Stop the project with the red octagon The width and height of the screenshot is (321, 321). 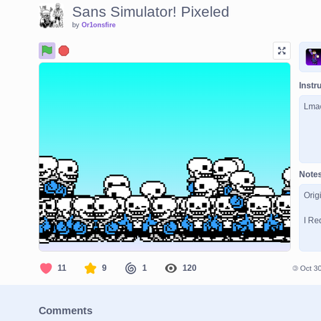click(x=64, y=51)
